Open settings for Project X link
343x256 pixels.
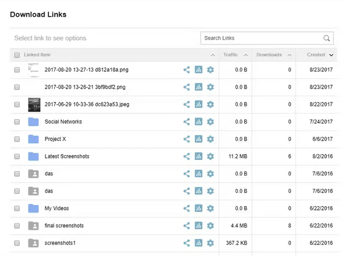210,139
